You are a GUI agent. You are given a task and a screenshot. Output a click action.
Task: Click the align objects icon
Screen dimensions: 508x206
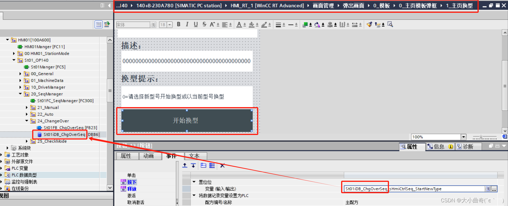coord(330,25)
